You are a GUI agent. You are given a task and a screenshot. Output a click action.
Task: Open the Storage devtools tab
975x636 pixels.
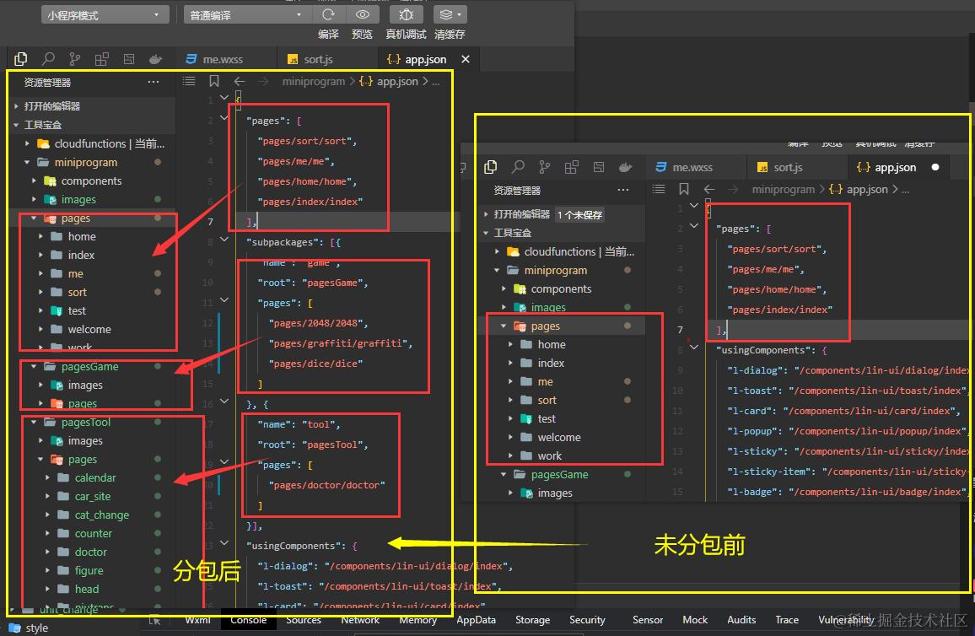(x=533, y=620)
